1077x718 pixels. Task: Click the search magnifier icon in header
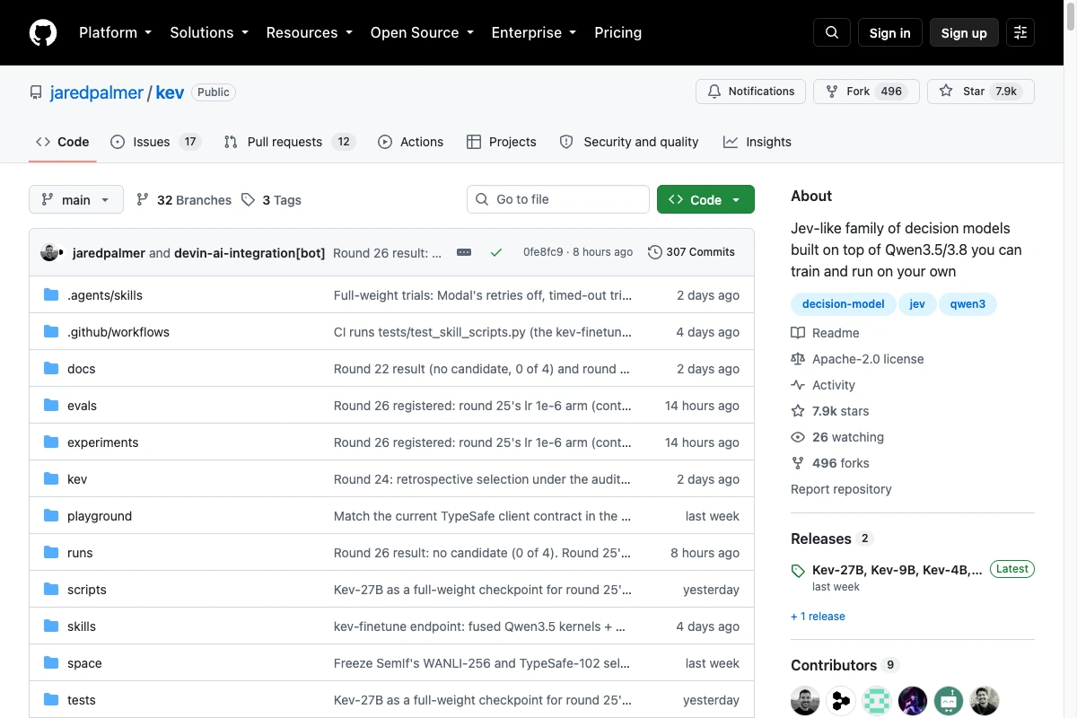[x=832, y=32]
